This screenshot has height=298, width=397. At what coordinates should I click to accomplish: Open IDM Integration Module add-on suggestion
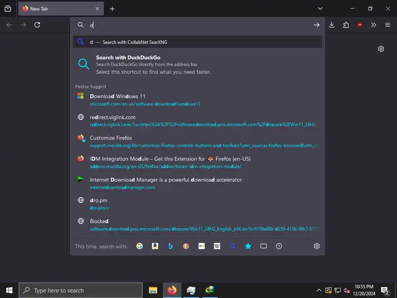pyautogui.click(x=197, y=163)
